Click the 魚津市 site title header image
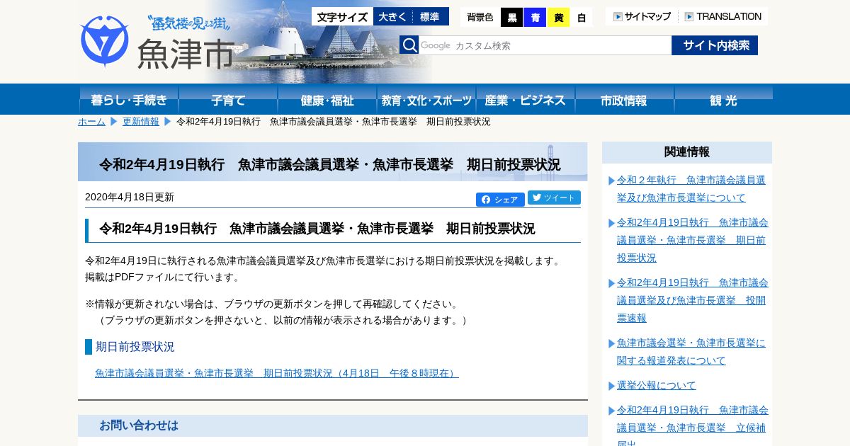850x446 pixels. (x=186, y=52)
